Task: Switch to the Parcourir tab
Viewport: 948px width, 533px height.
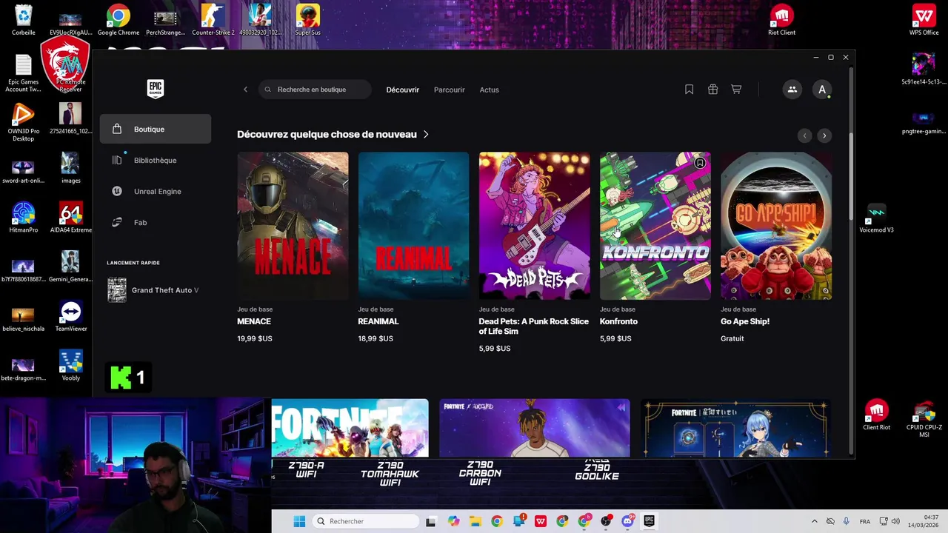Action: (450, 90)
